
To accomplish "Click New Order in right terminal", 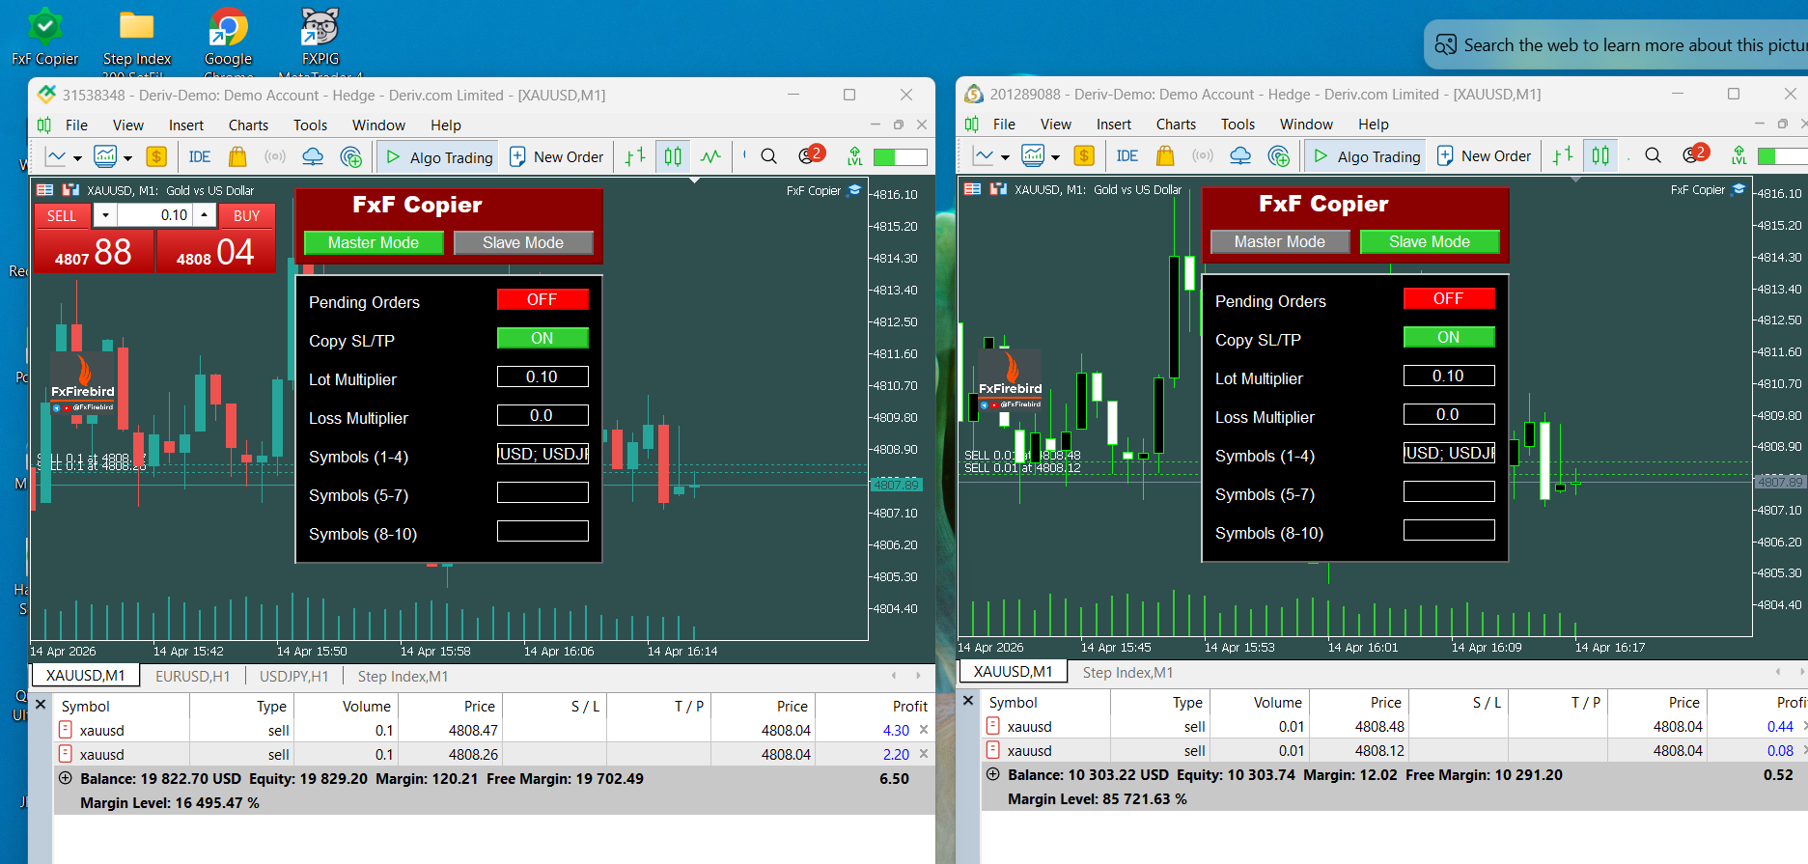I will pos(1484,156).
